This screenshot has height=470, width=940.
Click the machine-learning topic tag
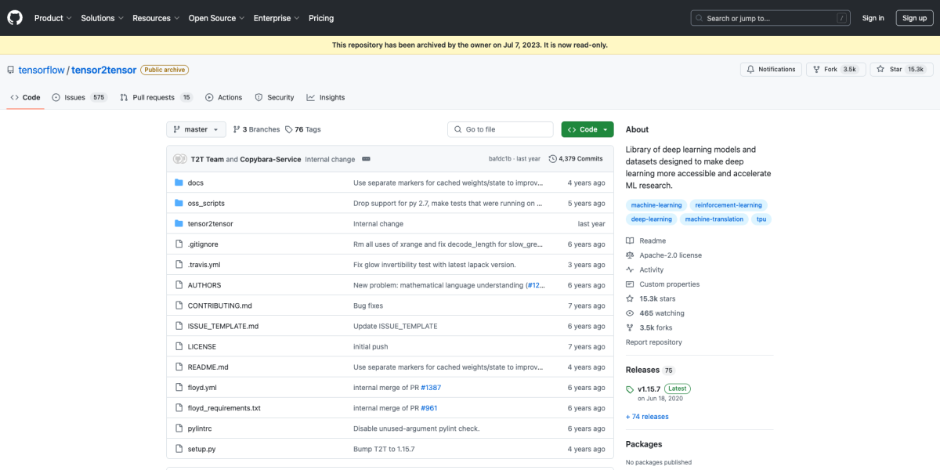pos(656,205)
